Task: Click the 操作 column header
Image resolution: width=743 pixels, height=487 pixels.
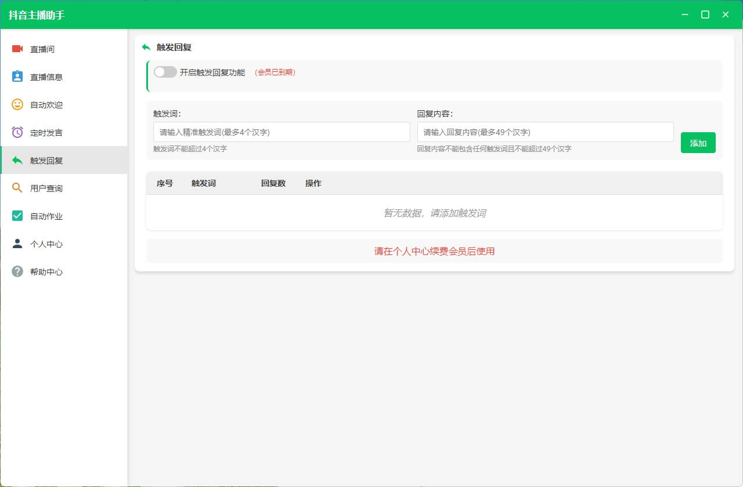Action: tap(313, 183)
